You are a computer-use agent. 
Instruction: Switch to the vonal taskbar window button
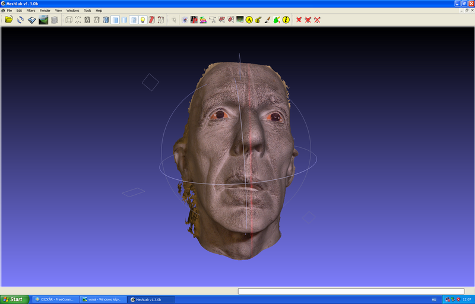click(x=103, y=299)
